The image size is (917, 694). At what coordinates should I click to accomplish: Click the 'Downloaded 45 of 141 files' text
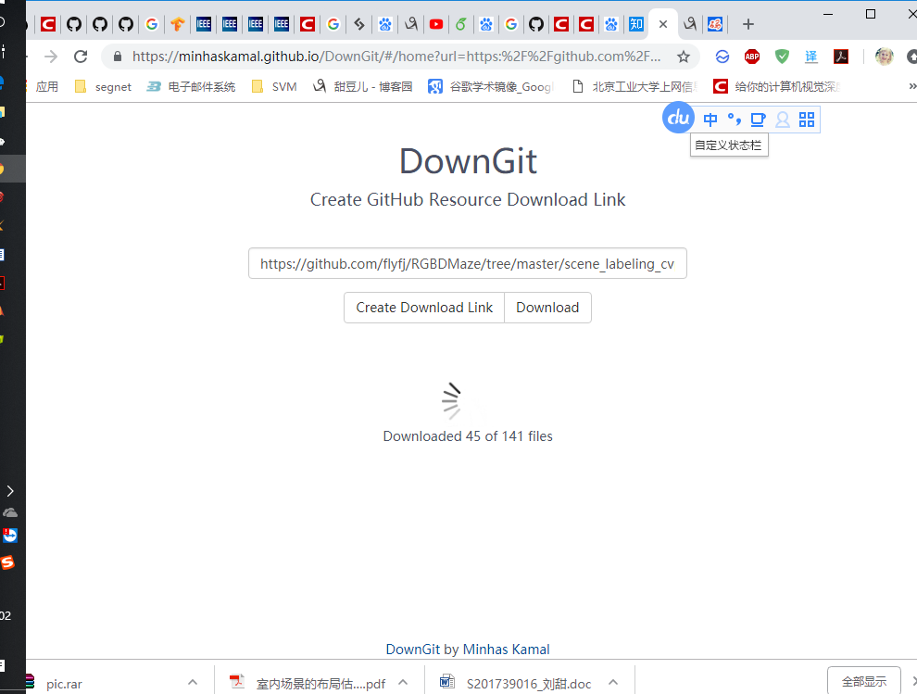(468, 435)
